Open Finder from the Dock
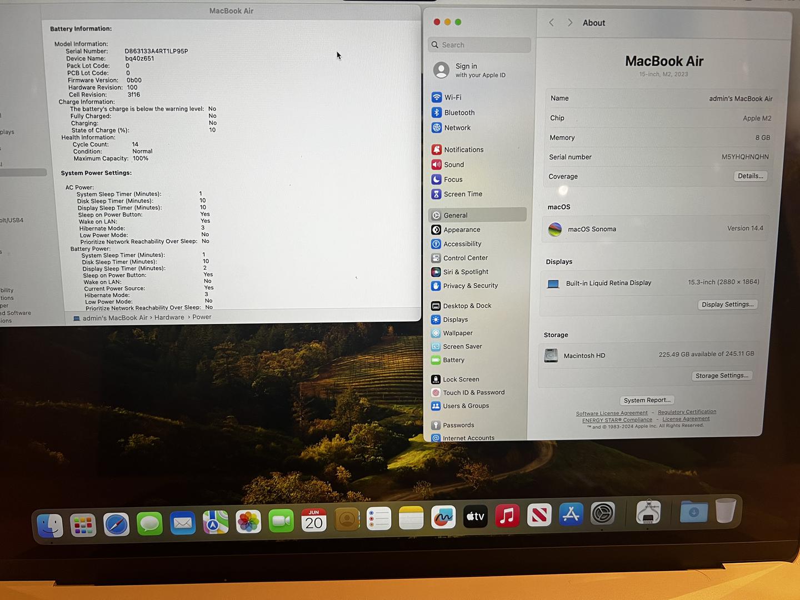 tap(50, 525)
